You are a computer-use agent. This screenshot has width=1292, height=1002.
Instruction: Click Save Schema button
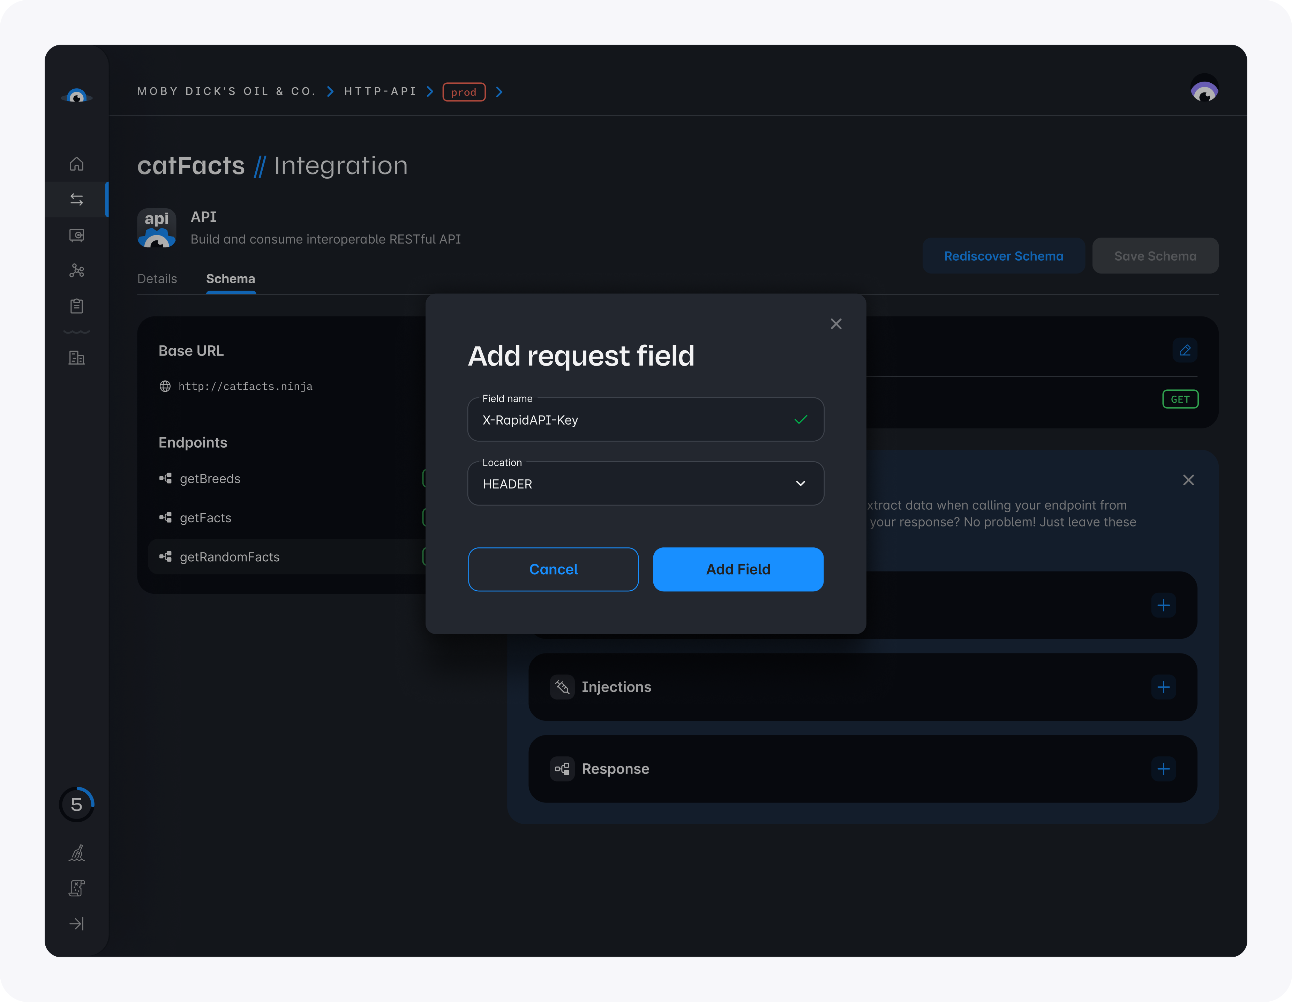click(x=1155, y=256)
